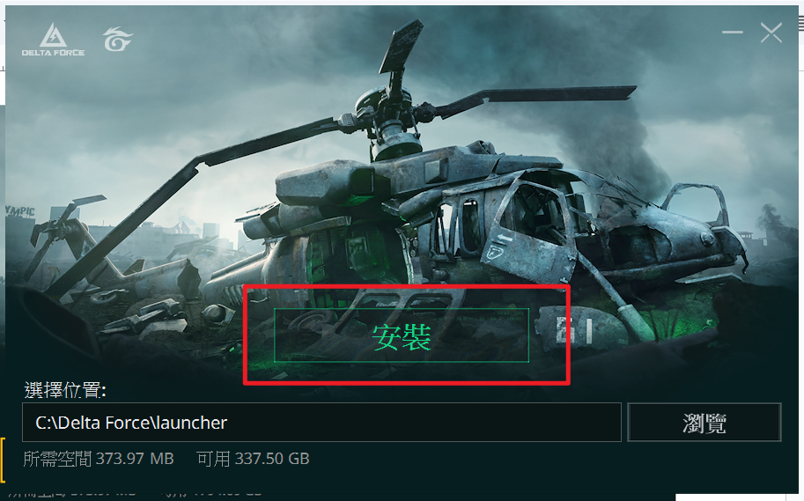The image size is (804, 501).
Task: Click the white window area at bottom right
Action: point(740,497)
